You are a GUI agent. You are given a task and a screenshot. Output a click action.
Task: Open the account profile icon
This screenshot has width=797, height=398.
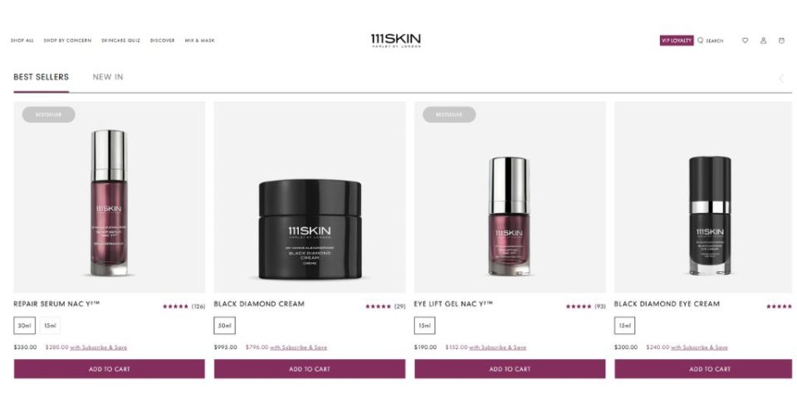click(764, 41)
